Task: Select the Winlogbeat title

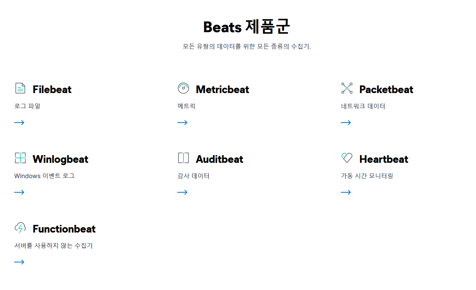Action: pyautogui.click(x=61, y=159)
